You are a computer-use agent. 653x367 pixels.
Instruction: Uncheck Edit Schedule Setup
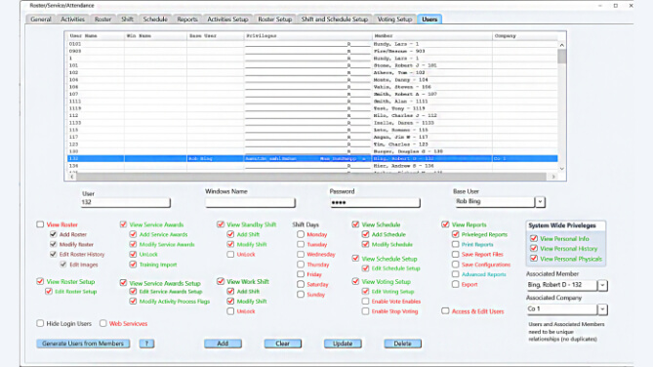click(x=365, y=268)
